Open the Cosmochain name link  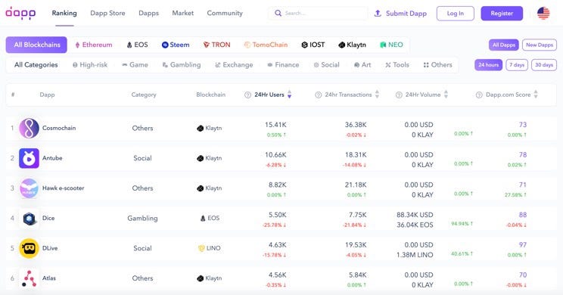(x=59, y=128)
